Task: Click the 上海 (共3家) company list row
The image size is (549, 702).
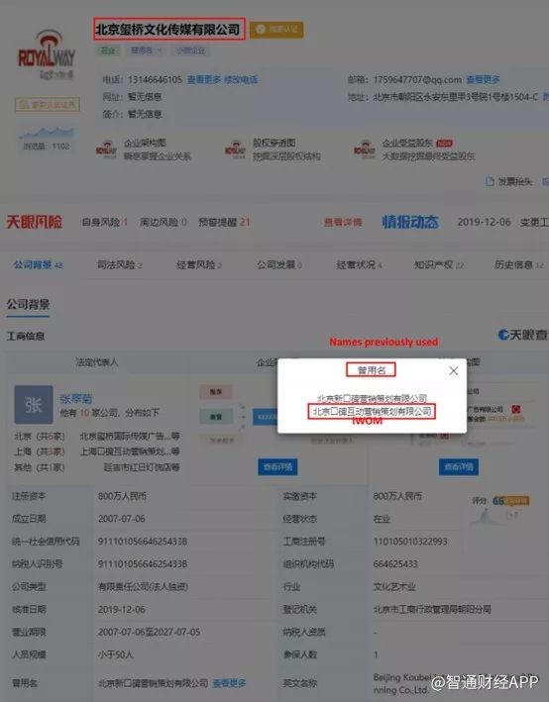Action: click(x=97, y=451)
